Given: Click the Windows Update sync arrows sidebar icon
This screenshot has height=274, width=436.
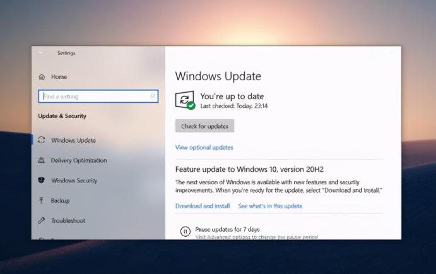Looking at the screenshot, I should [42, 140].
